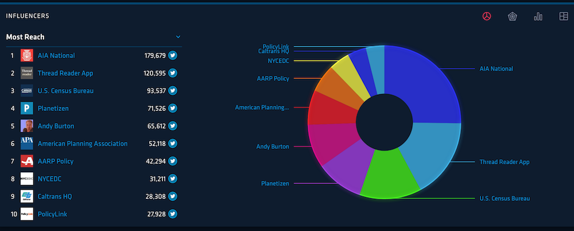Open the PolicyLink link in list
Screen dimensions: 574x231
52,214
